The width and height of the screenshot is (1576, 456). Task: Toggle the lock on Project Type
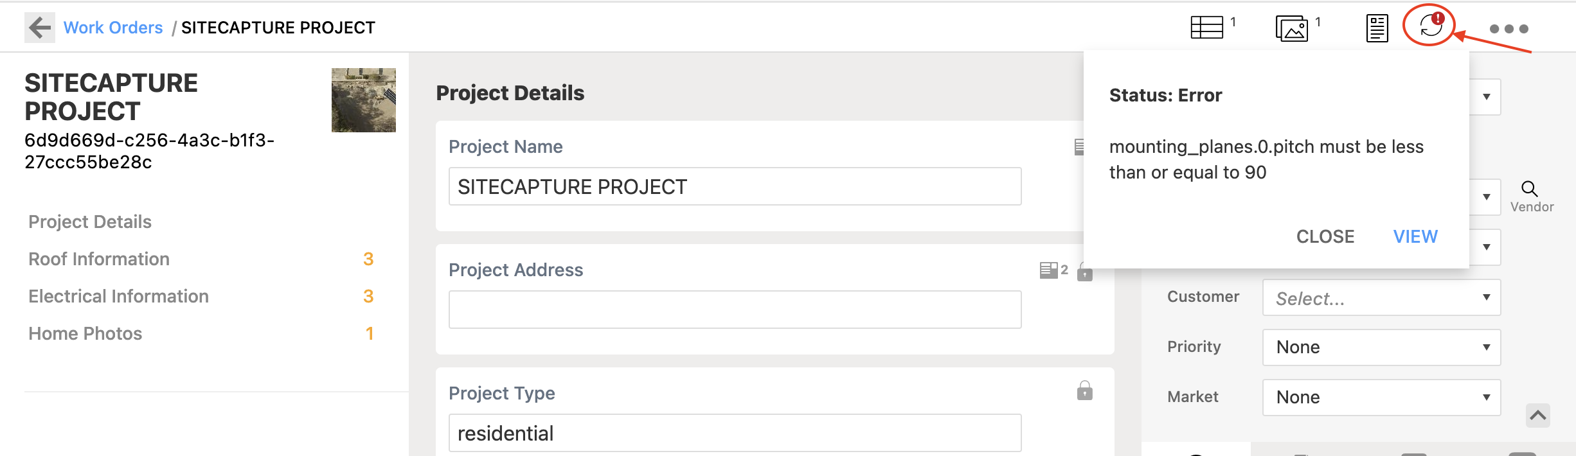1085,390
